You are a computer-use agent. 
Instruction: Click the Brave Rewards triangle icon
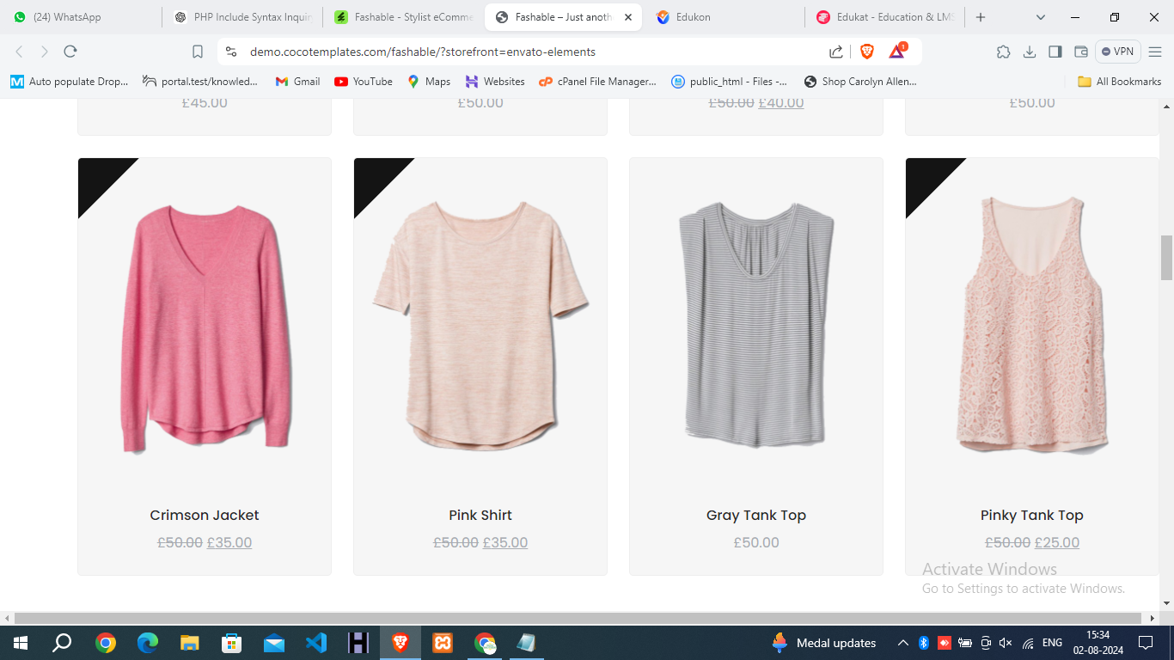[x=896, y=52]
